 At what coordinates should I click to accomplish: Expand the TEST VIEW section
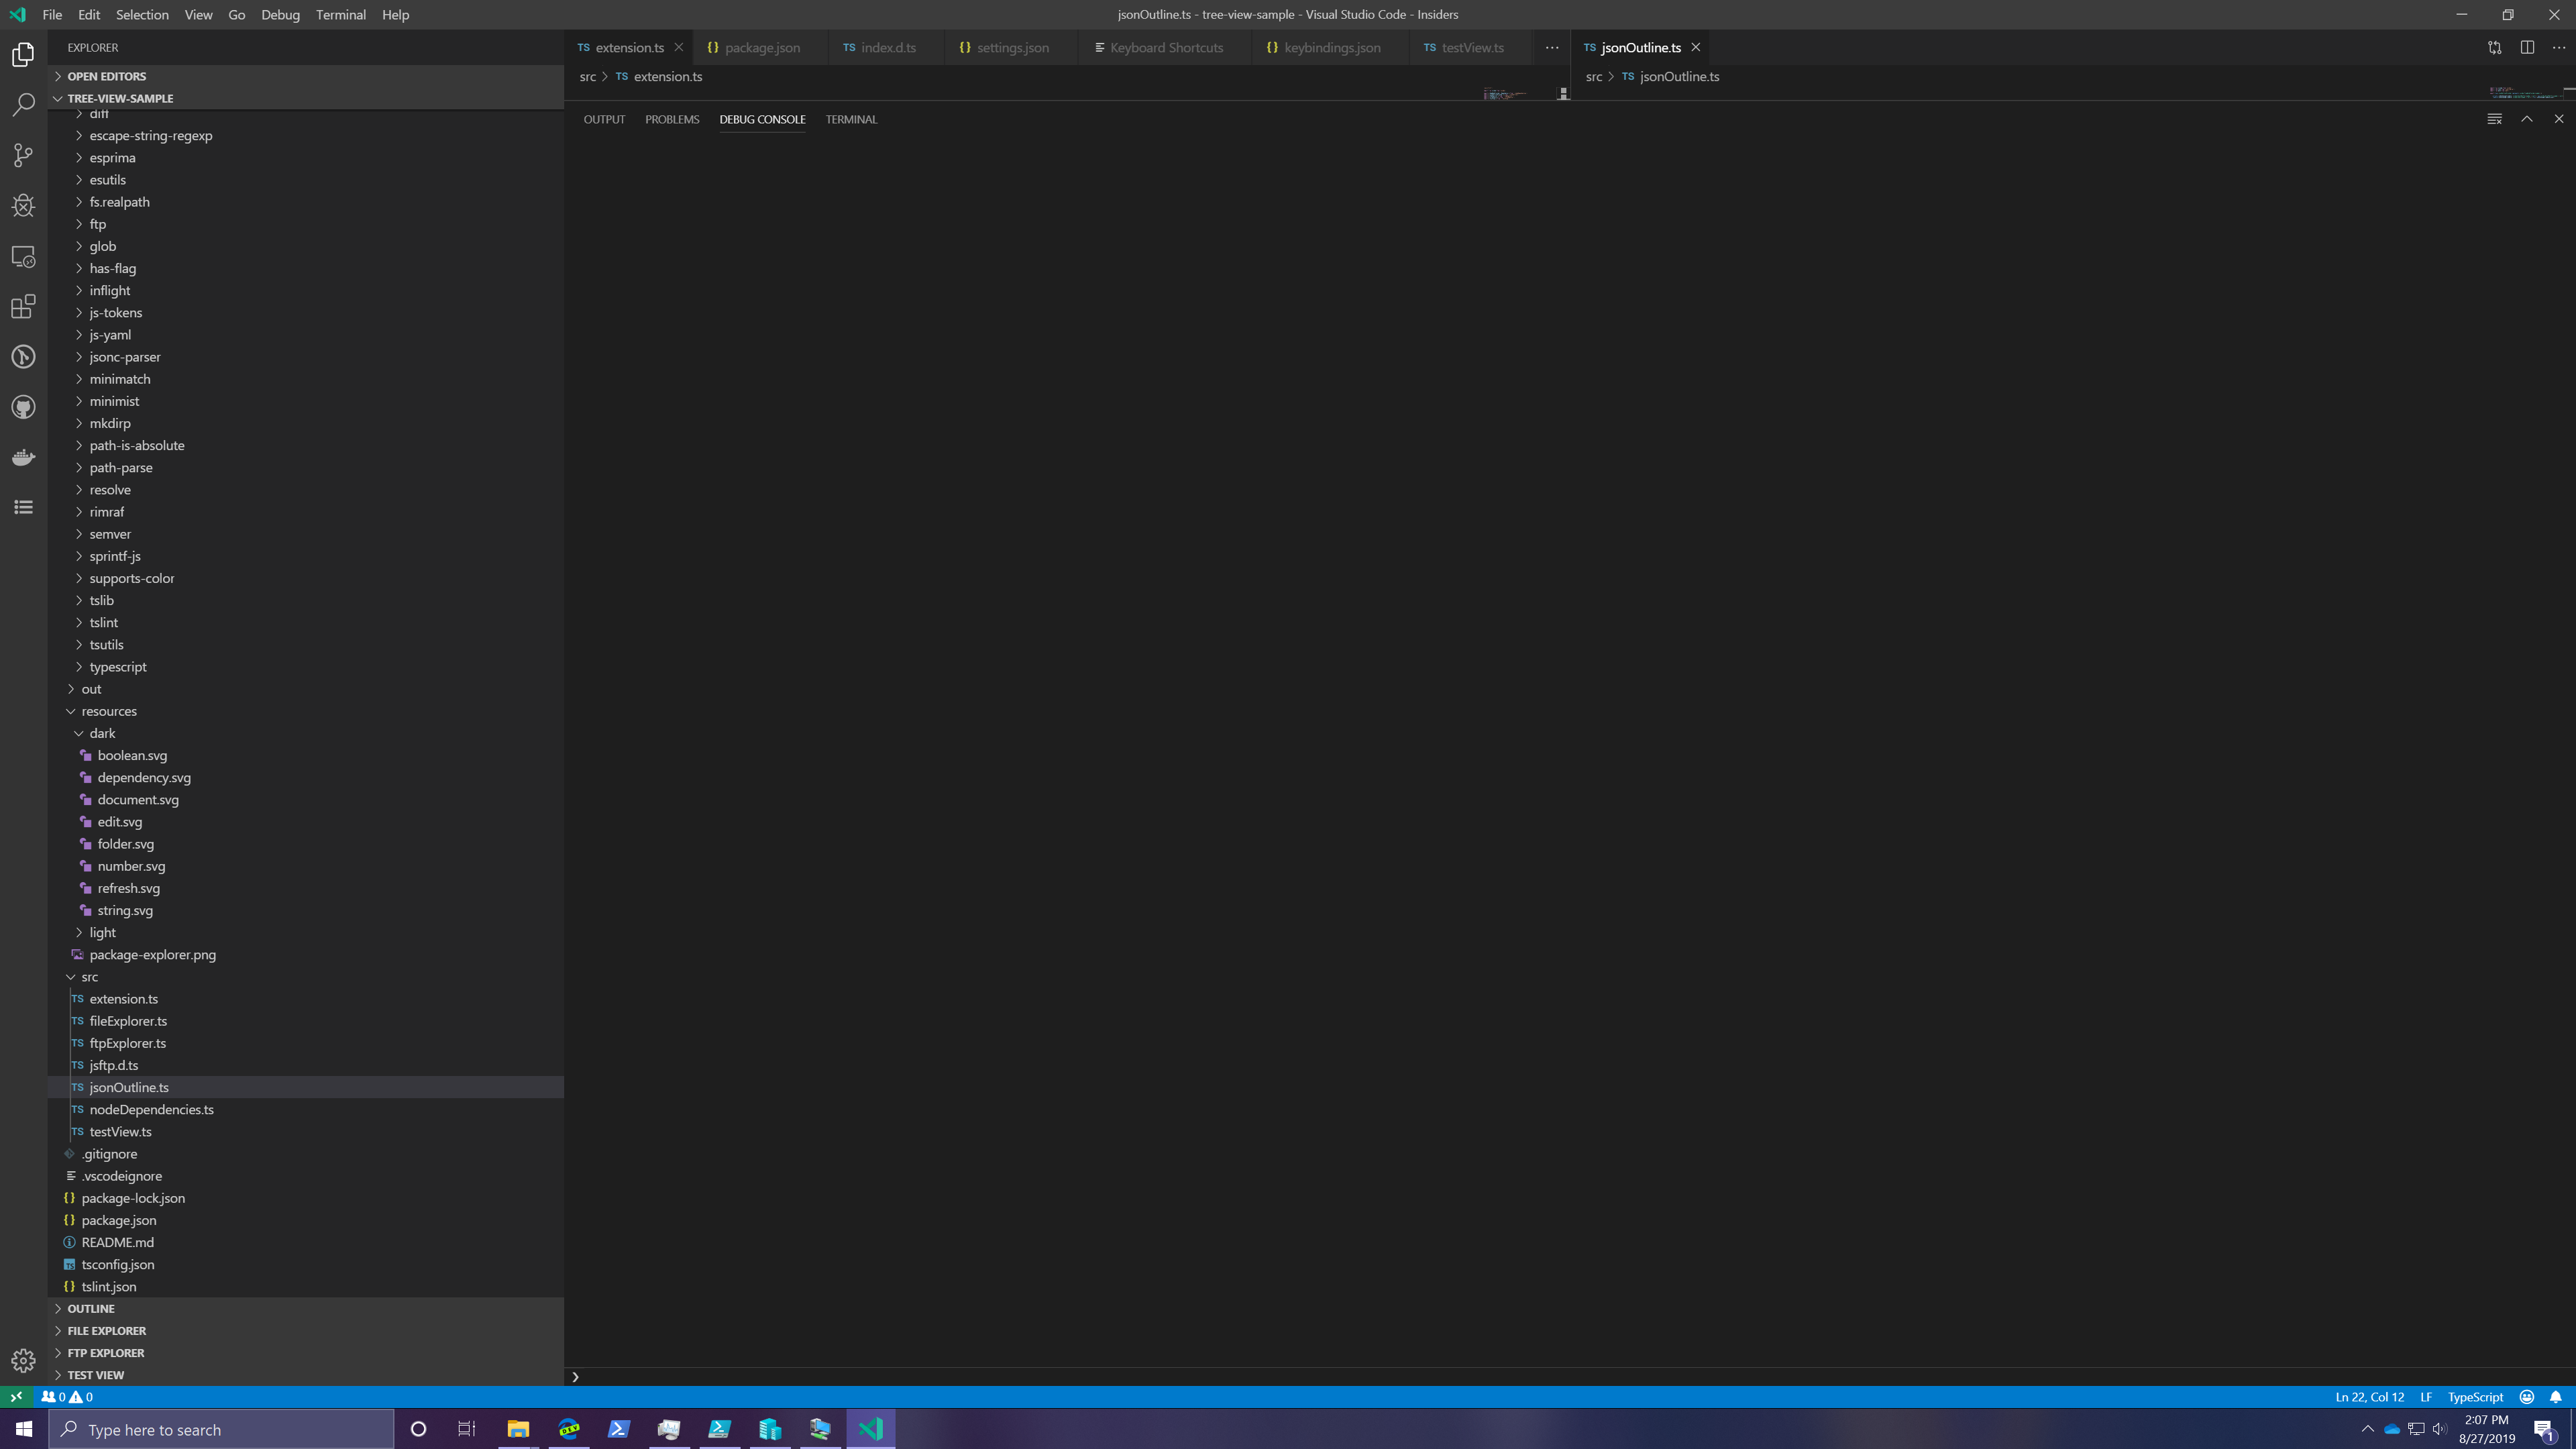(306, 1374)
